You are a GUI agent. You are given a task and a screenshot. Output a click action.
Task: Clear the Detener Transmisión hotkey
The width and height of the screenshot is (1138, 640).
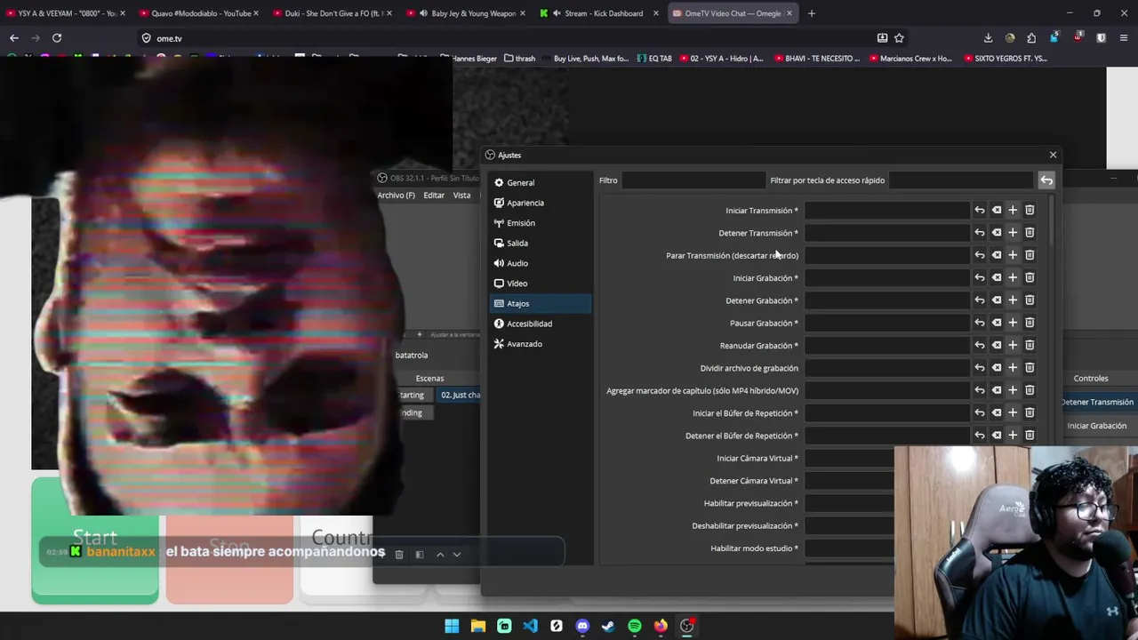tap(996, 233)
